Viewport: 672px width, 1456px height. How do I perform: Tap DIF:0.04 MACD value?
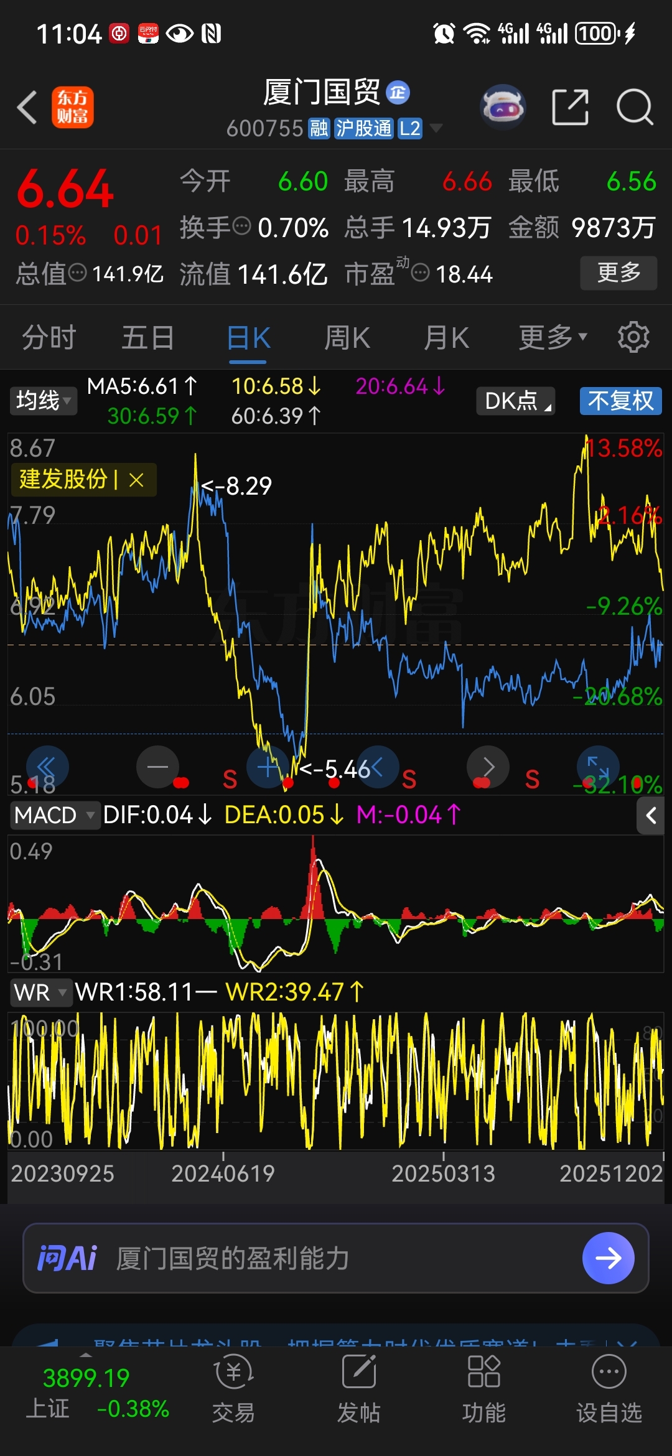157,815
